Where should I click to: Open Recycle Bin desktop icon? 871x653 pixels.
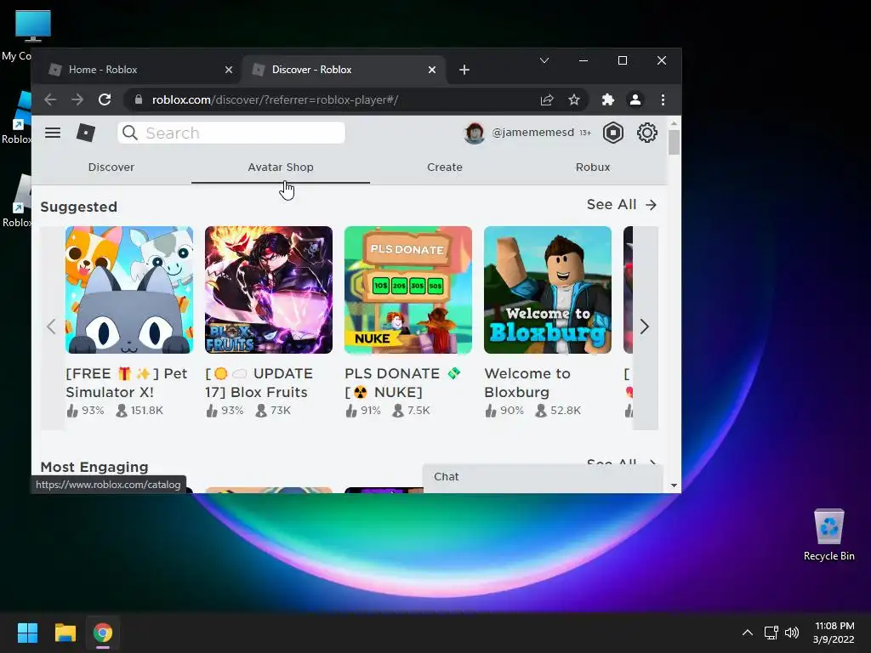tap(828, 535)
